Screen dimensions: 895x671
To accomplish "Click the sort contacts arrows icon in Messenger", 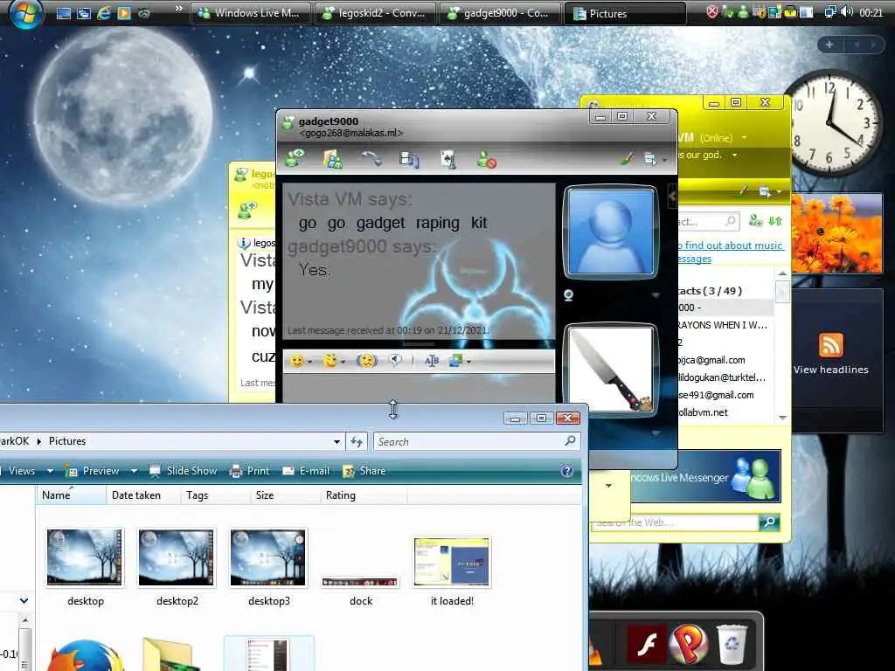I will click(x=774, y=220).
